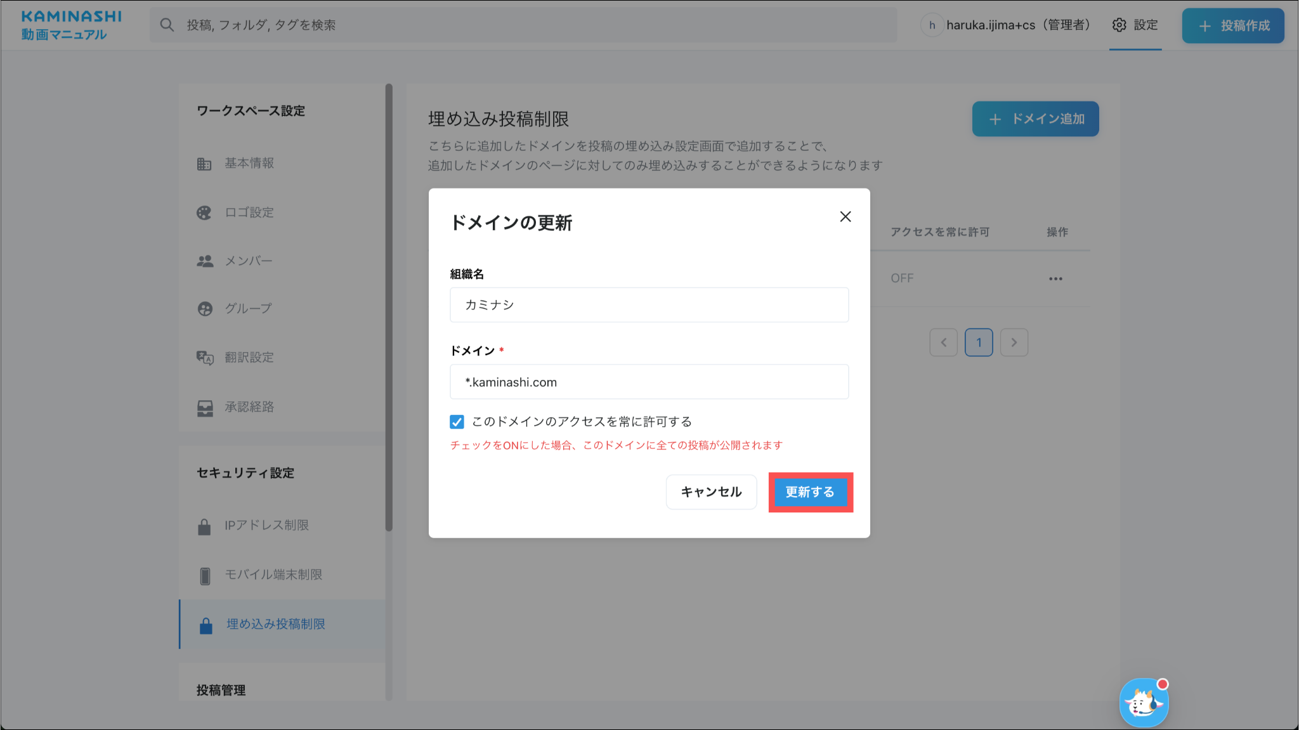The image size is (1299, 730).
Task: Go to next page with right chevron
Action: [x=1014, y=342]
